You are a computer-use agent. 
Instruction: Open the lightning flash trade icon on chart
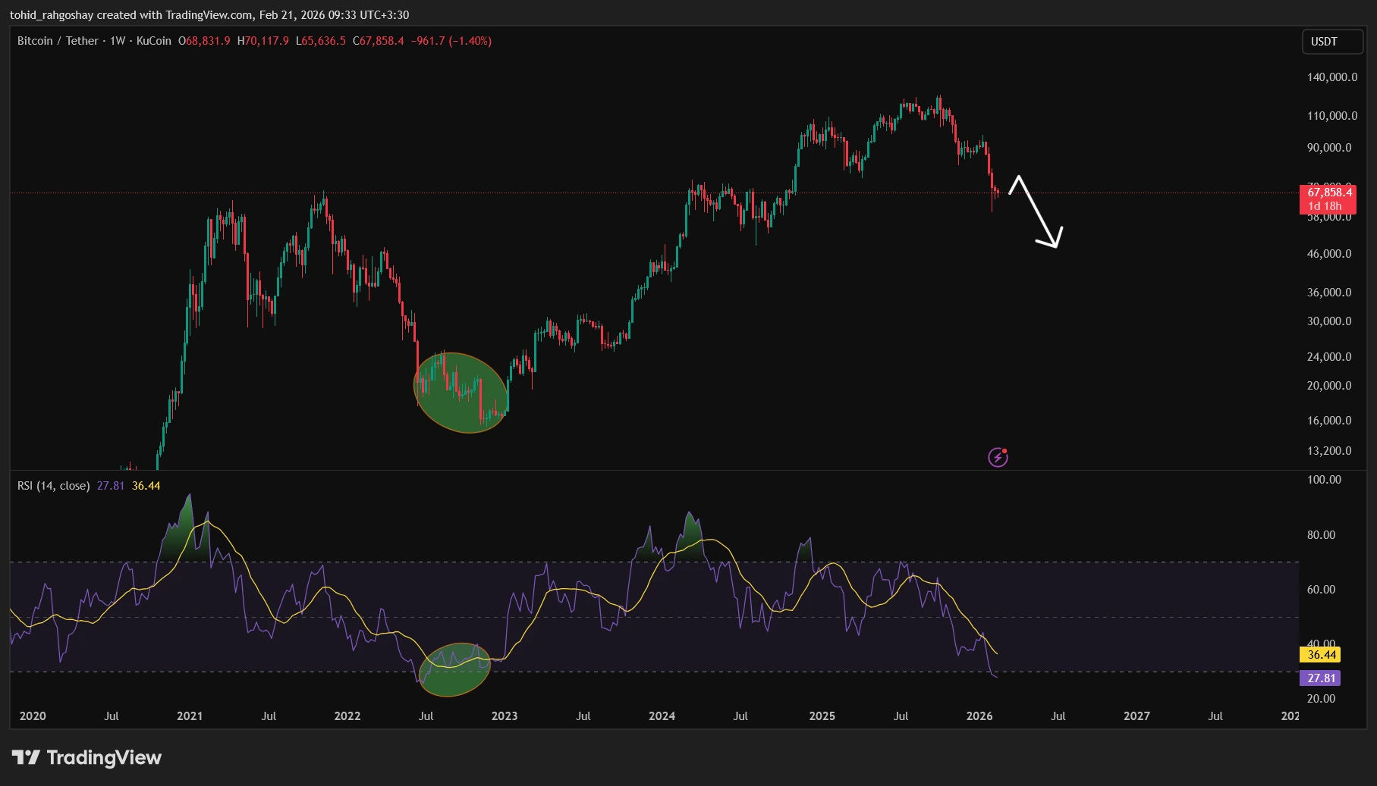pos(996,456)
